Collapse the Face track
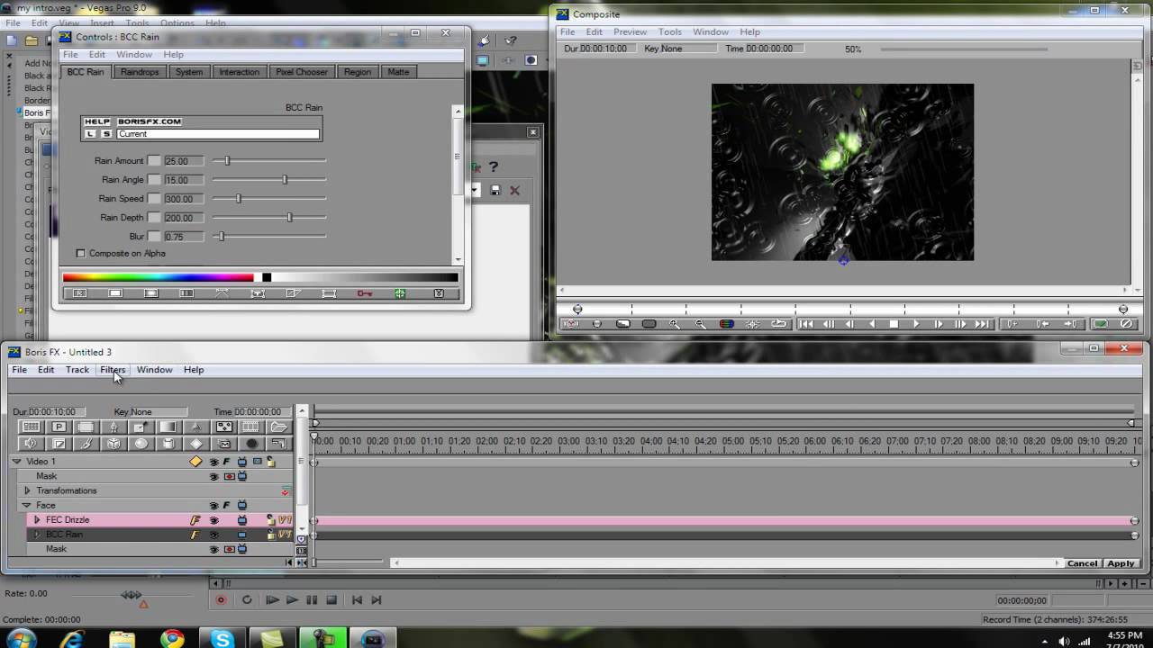The height and width of the screenshot is (648, 1153). (x=26, y=506)
